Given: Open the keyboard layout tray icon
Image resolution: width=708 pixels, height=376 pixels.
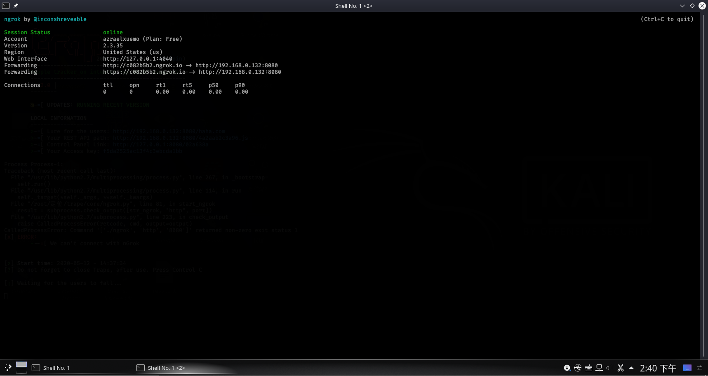Looking at the screenshot, I should pyautogui.click(x=588, y=368).
